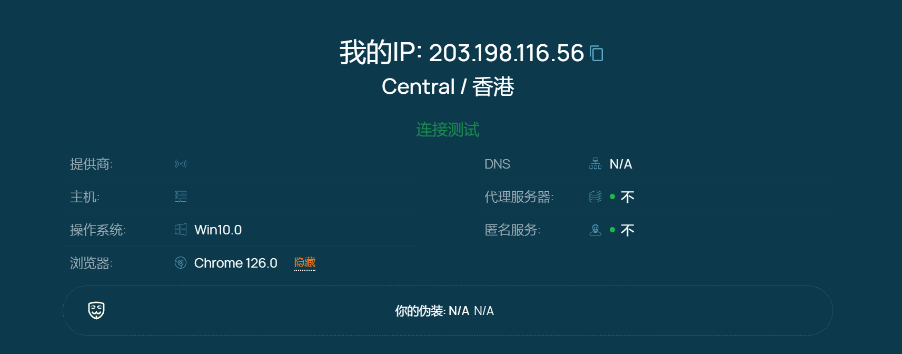Click the Windows icon beside Win10.0
Image resolution: width=902 pixels, height=354 pixels.
[x=181, y=230]
